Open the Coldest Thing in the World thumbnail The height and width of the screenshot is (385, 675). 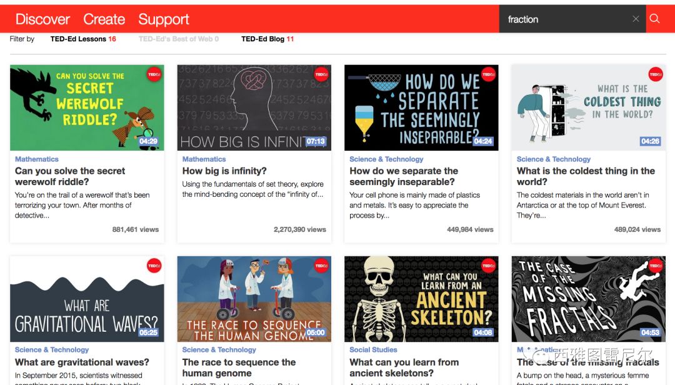[x=589, y=107]
